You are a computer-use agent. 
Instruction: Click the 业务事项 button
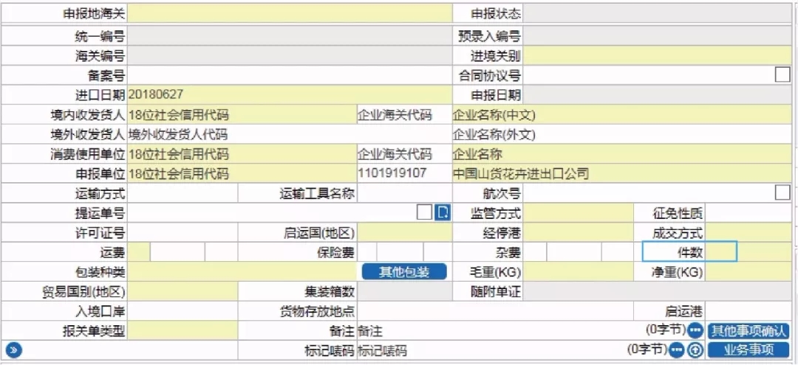[x=748, y=350]
